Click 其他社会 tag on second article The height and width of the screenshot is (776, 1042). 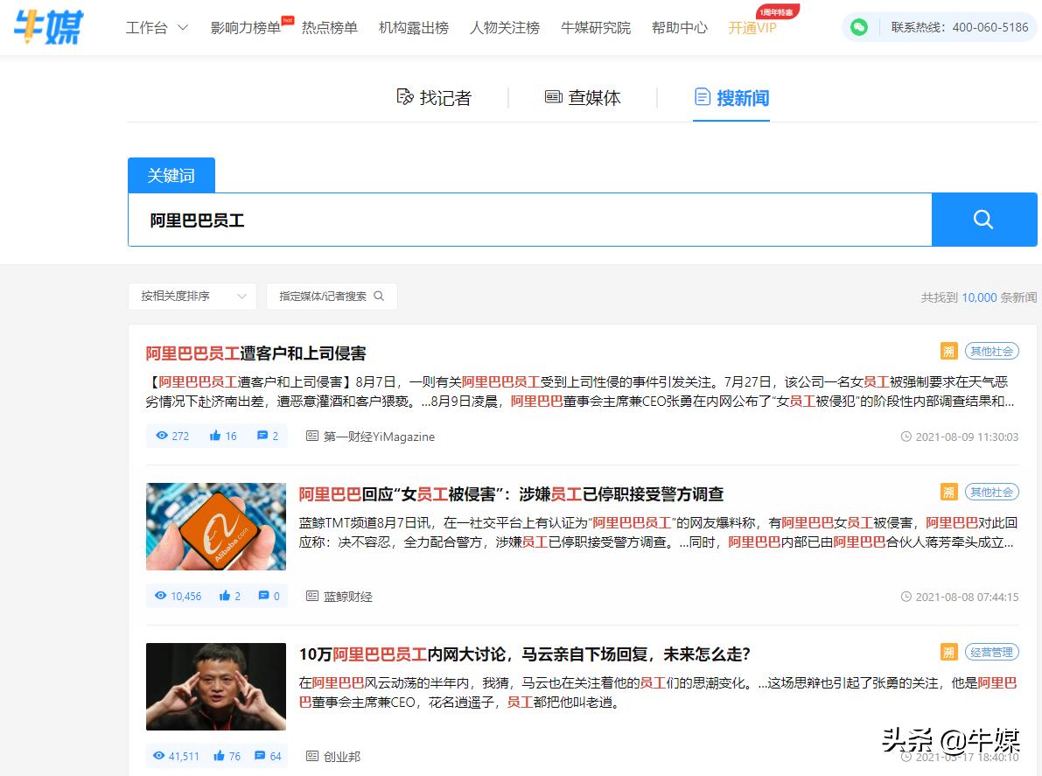point(991,493)
